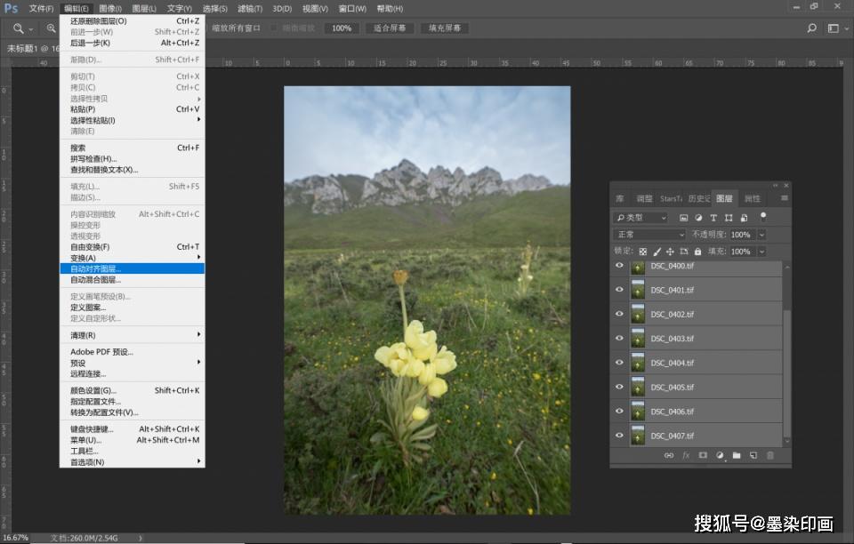Click the add layer mask icon
854x544 pixels.
(703, 455)
